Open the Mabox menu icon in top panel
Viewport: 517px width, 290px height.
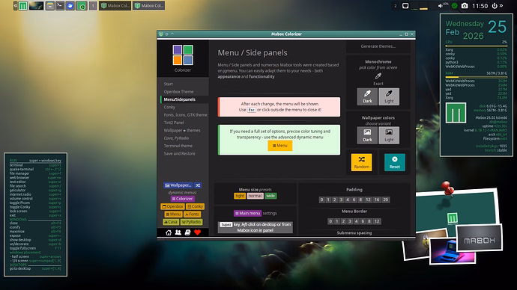coord(22,5)
